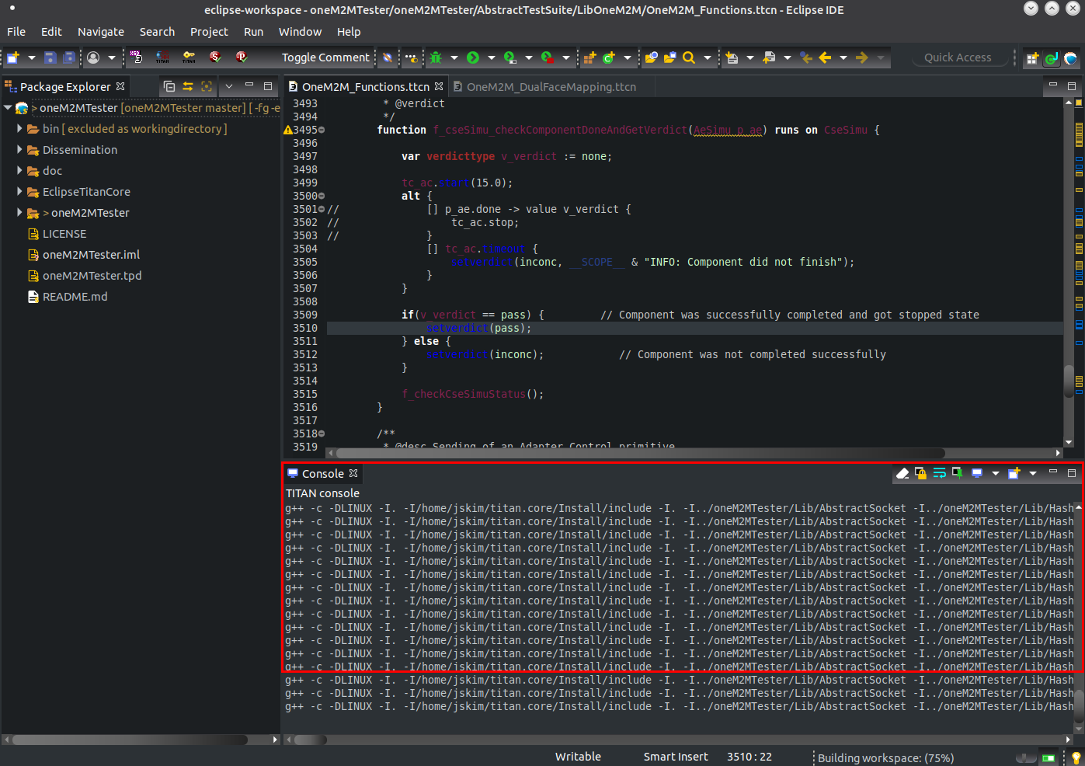Expand the bin folder tree node
1085x766 pixels.
[x=19, y=129]
